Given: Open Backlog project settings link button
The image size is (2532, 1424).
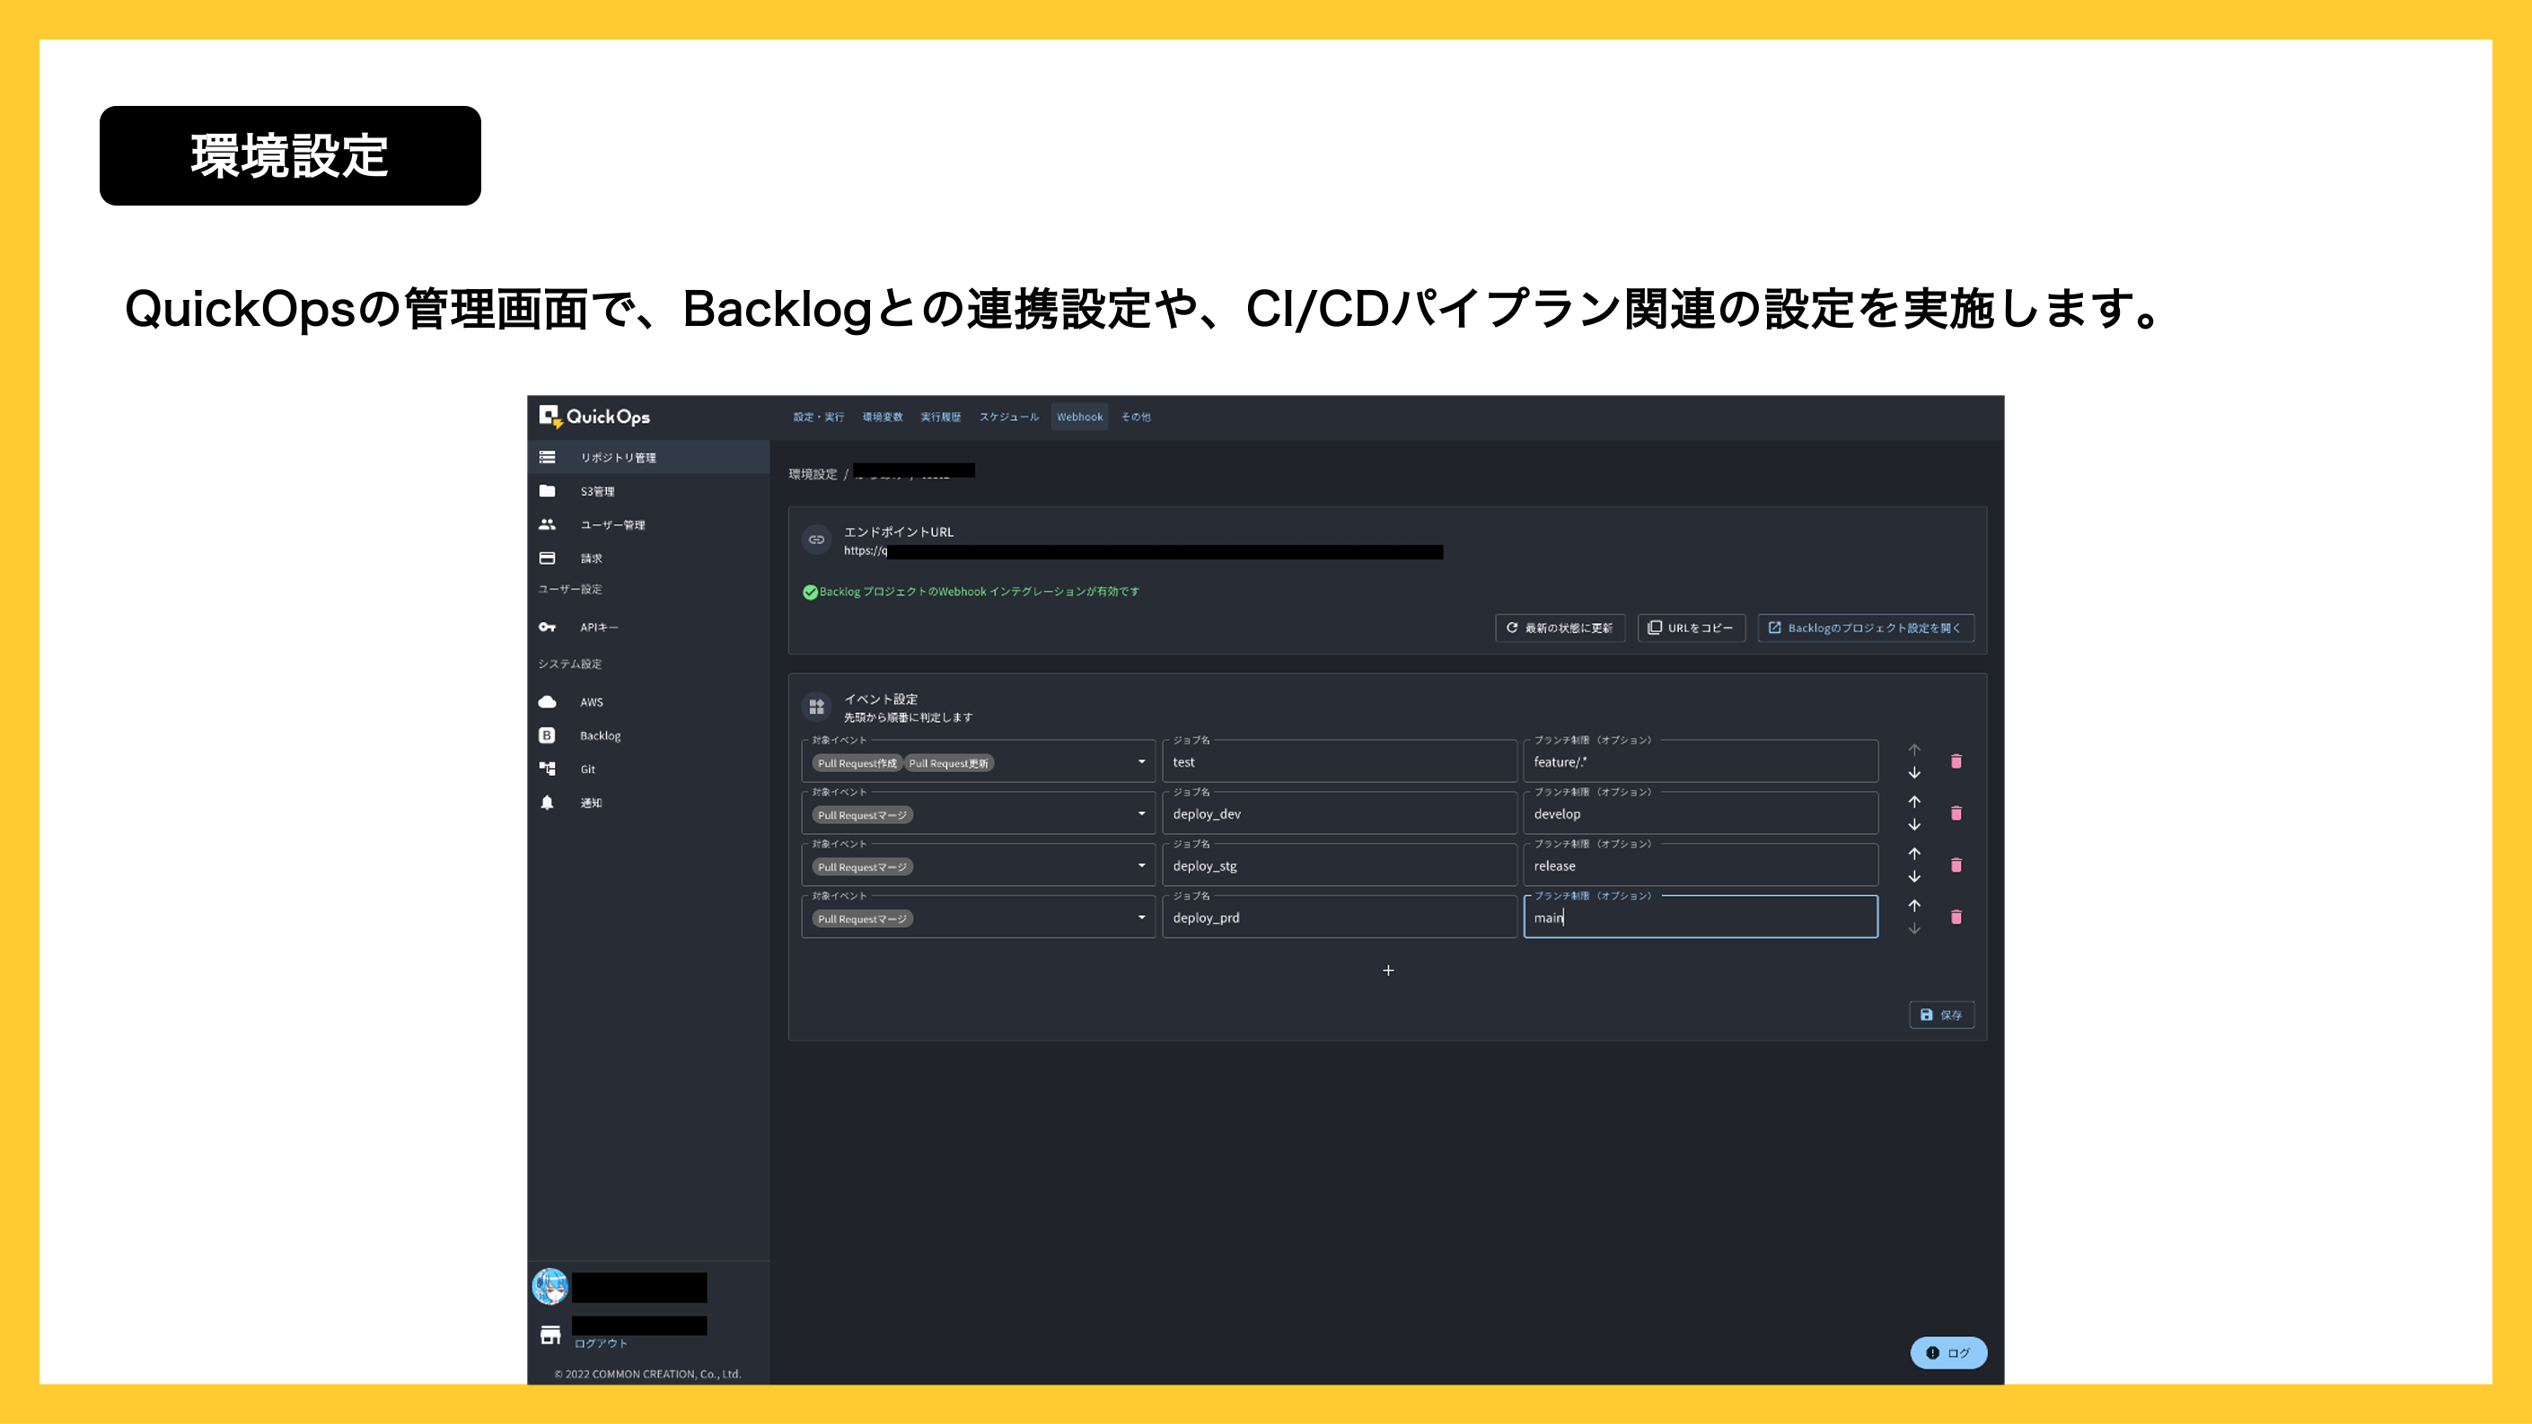Looking at the screenshot, I should (1865, 628).
